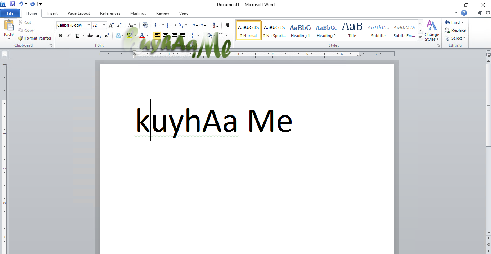The image size is (491, 254).
Task: Click the numbered list icon
Action: pos(170,25)
